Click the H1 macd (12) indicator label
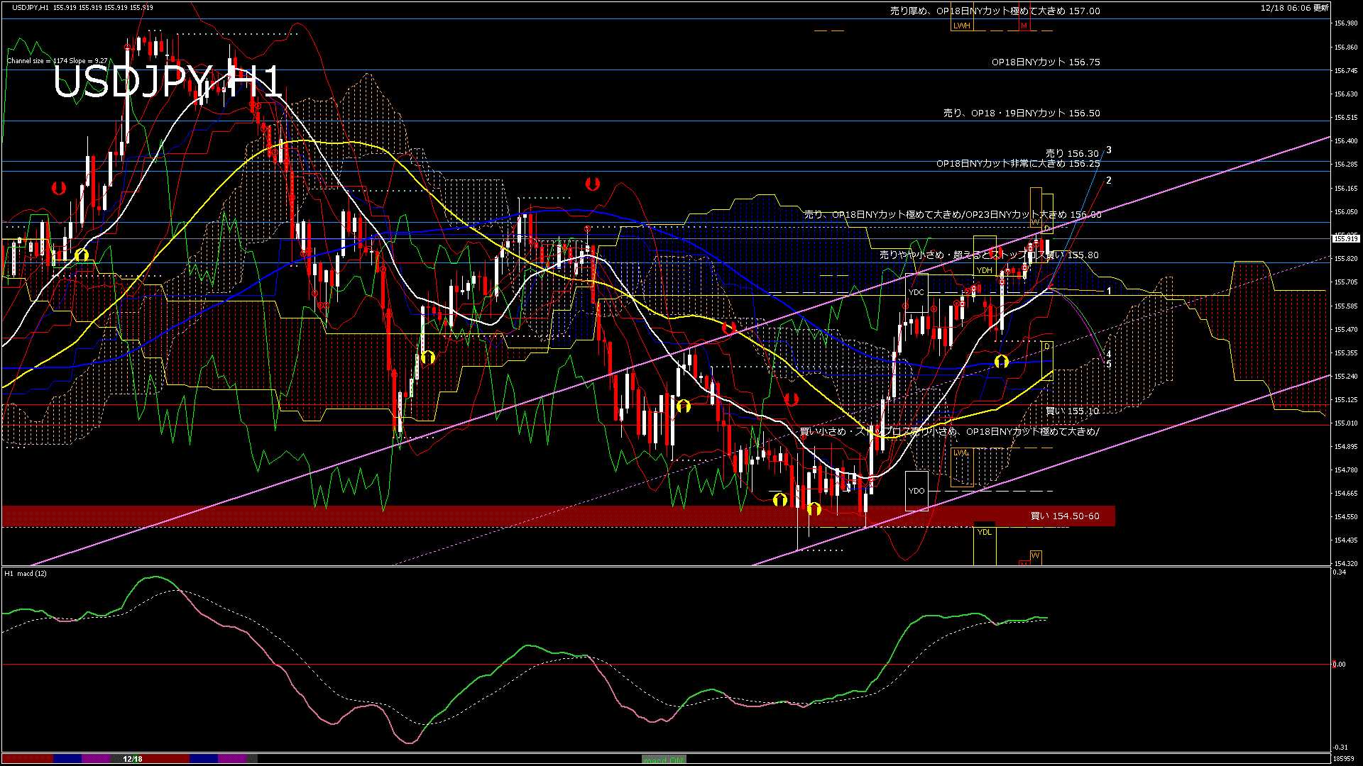Viewport: 1363px width, 766px height. [26, 573]
